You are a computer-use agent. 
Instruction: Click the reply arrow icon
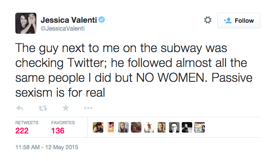[20, 108]
